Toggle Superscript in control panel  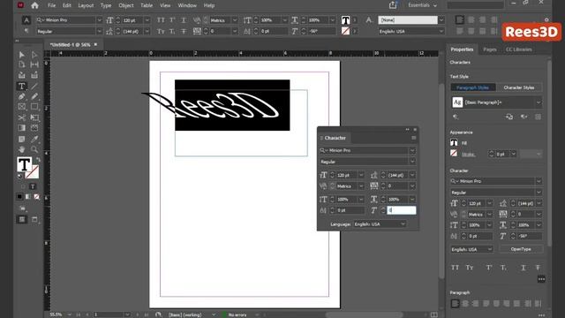(x=172, y=20)
